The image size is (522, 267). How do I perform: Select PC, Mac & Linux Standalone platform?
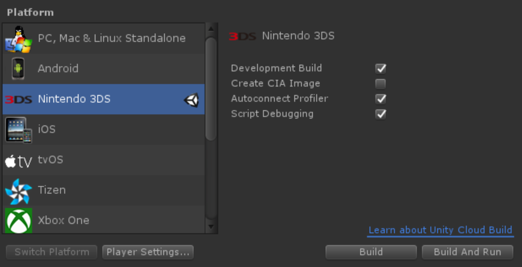point(104,39)
